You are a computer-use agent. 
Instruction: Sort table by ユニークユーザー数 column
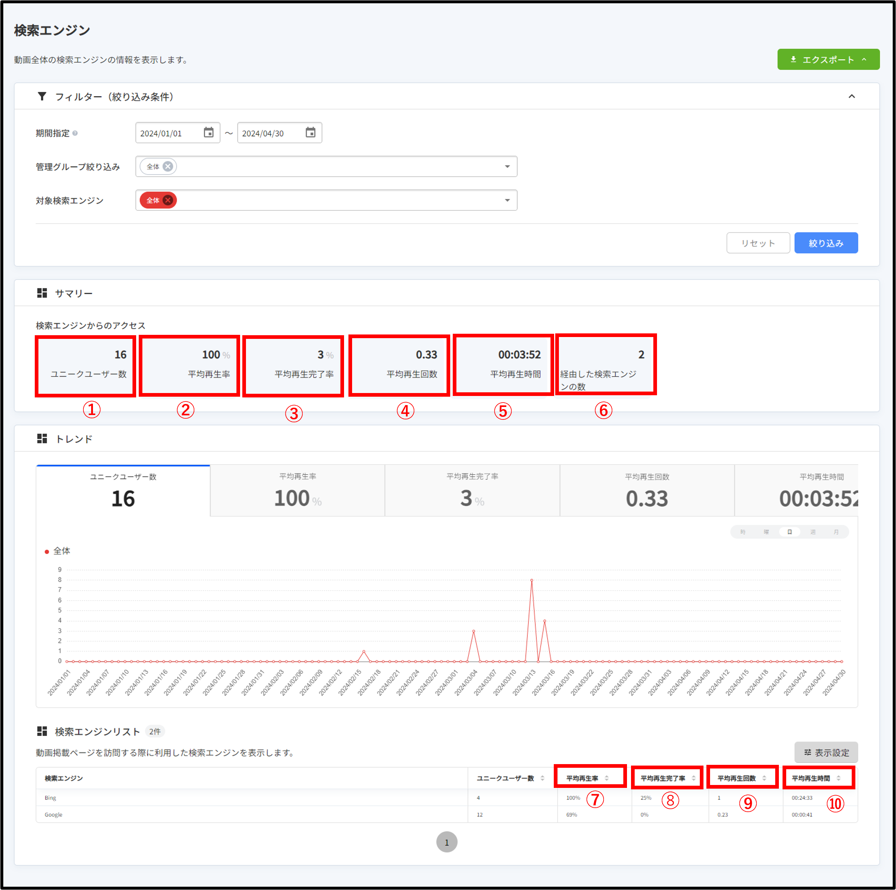click(542, 778)
